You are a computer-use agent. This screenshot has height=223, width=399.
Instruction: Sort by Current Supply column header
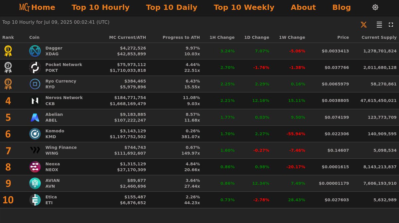click(x=379, y=38)
